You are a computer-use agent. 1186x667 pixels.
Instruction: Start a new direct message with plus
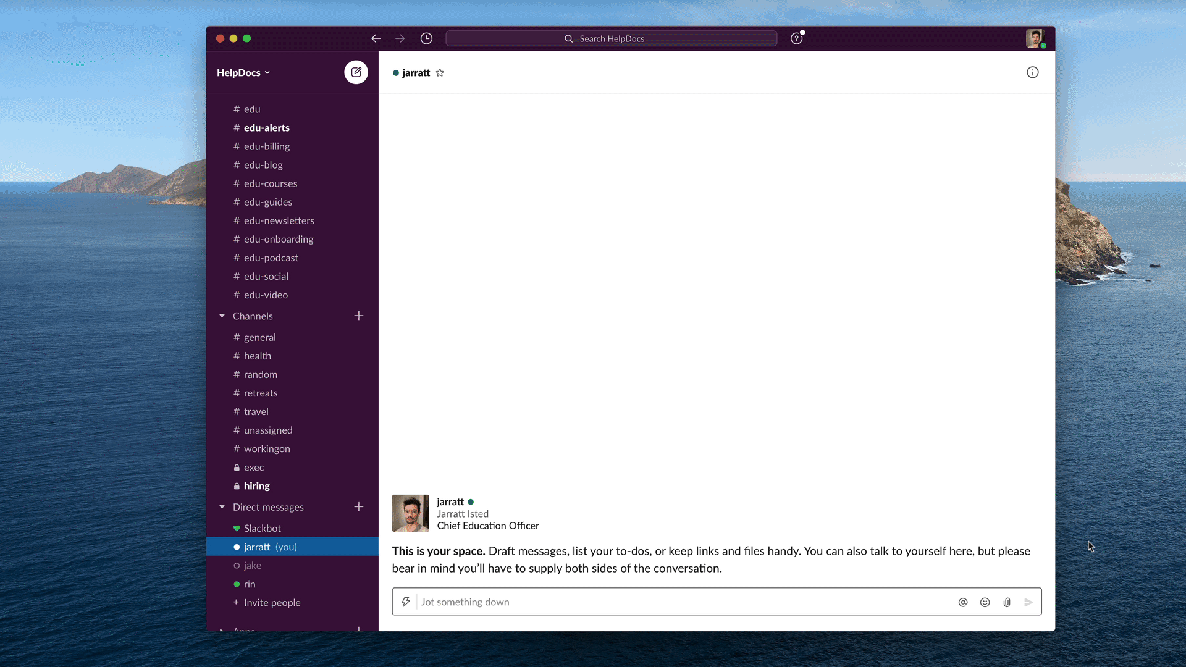pyautogui.click(x=359, y=506)
